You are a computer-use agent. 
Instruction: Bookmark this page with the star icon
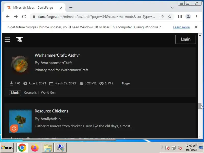coord(170,17)
